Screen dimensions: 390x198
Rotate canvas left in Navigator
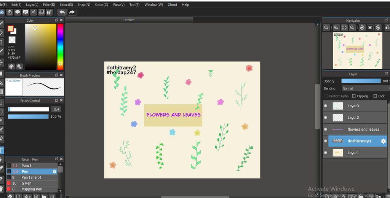362,28
